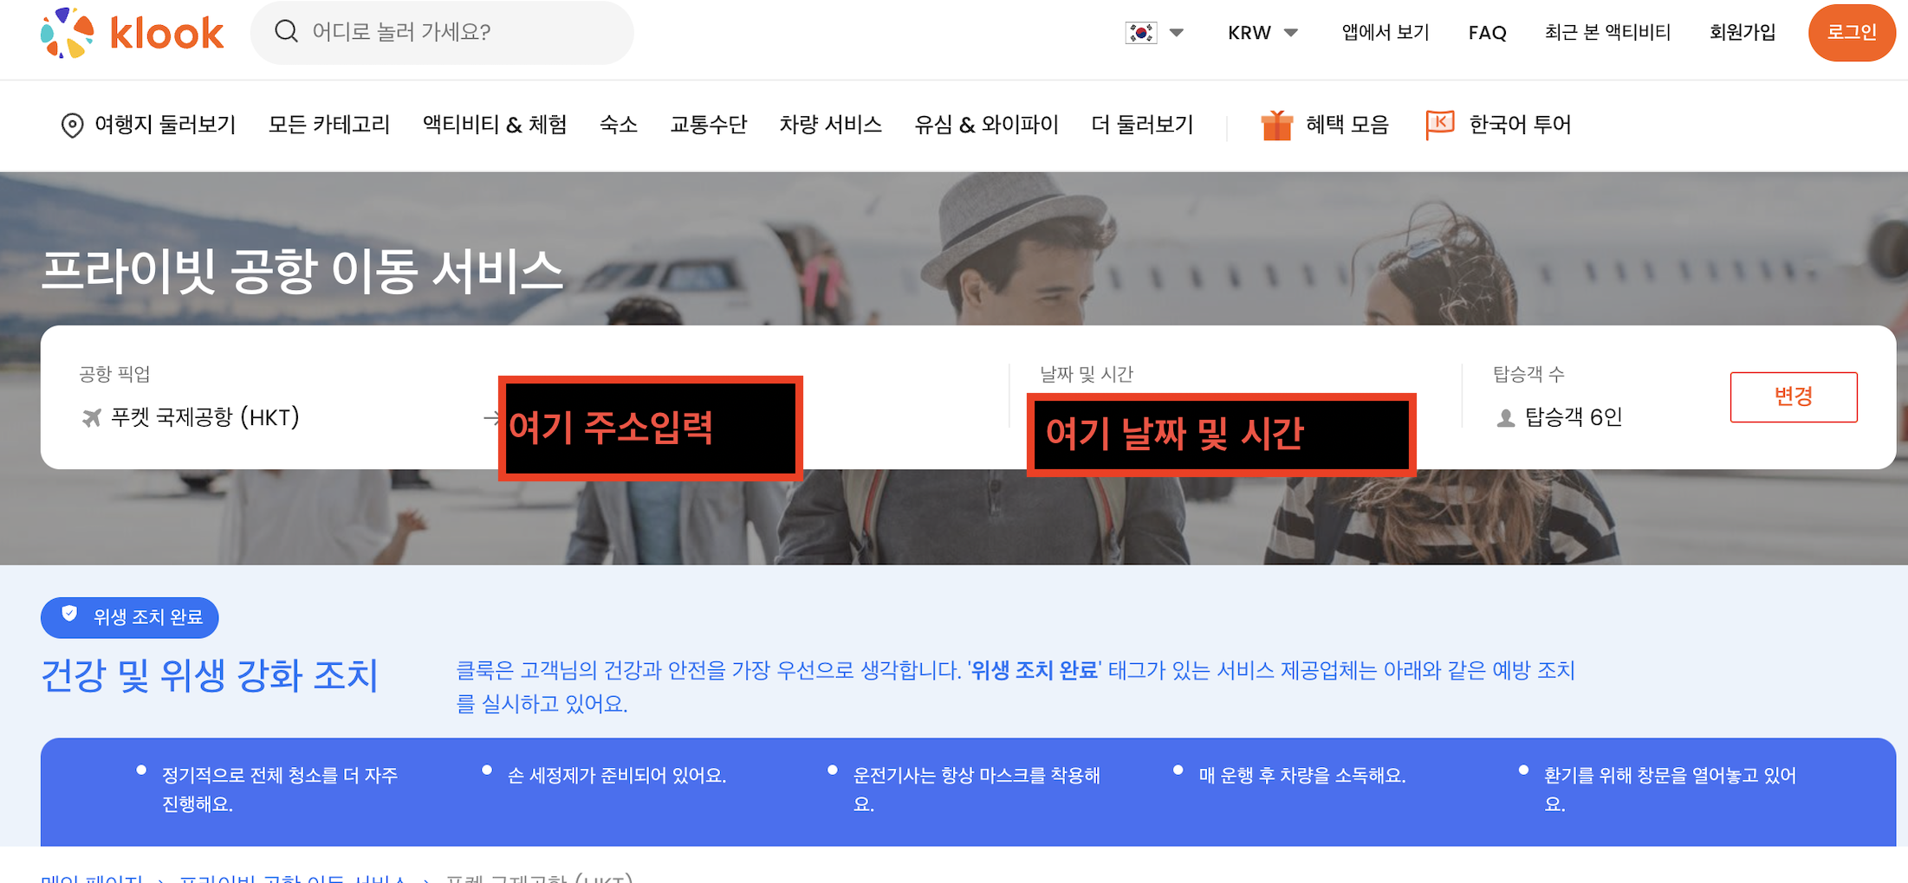This screenshot has width=1908, height=883.
Task: Open the 액티비티 & 체험 menu
Action: point(495,125)
